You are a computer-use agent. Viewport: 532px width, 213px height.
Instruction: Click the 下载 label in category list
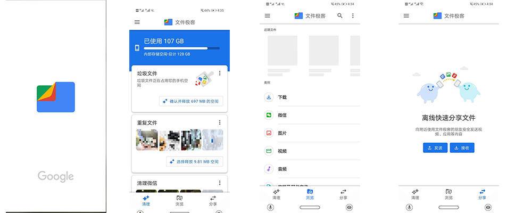pyautogui.click(x=282, y=97)
